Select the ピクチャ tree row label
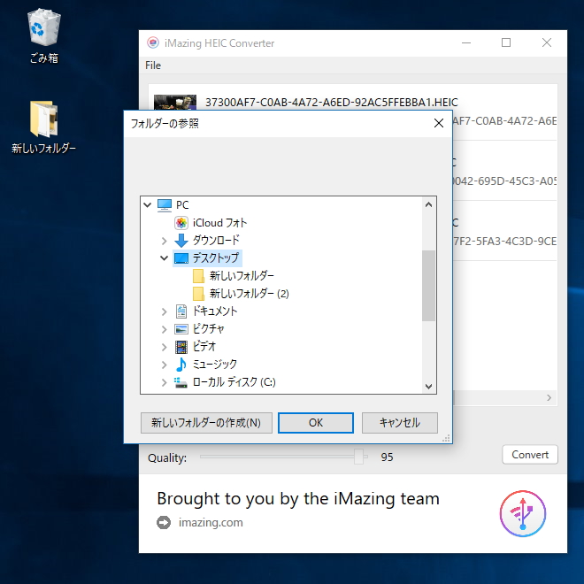 208,329
